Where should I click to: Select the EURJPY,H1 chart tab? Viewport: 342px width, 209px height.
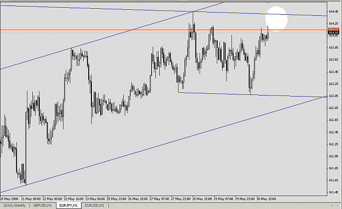pyautogui.click(x=68, y=206)
